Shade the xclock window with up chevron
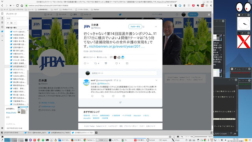 [x=245, y=15]
